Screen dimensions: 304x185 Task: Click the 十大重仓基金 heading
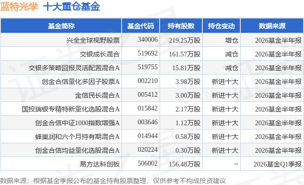point(71,7)
